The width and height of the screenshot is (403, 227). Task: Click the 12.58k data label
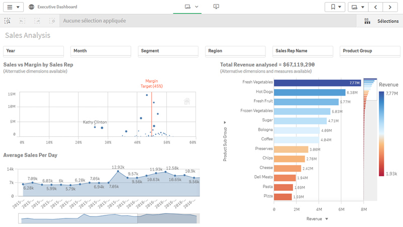click(x=172, y=168)
